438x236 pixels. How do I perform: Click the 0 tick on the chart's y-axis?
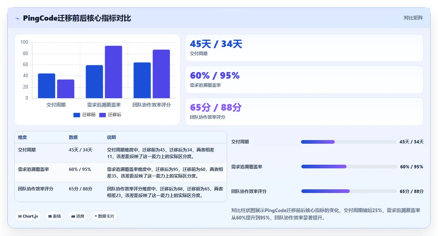(x=27, y=98)
